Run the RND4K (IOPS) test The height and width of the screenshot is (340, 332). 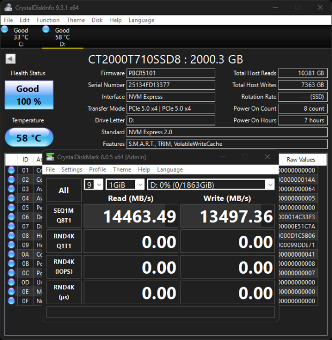64,267
